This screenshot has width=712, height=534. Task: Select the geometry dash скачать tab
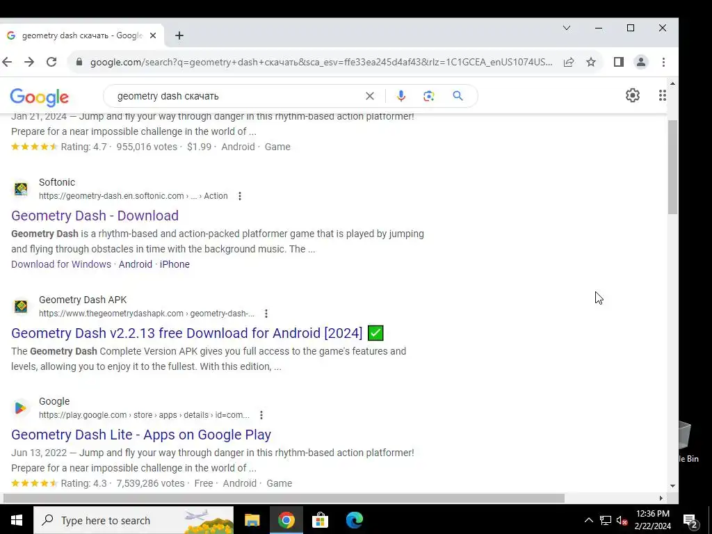pos(82,35)
